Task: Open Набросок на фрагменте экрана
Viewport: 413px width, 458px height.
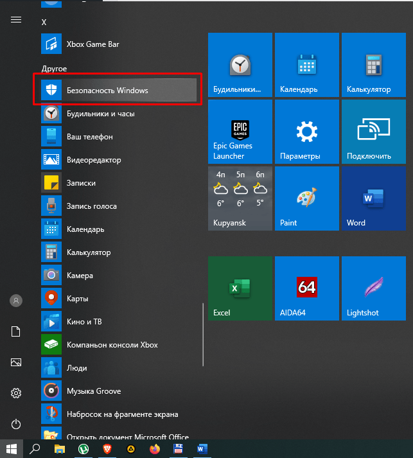Action: (x=119, y=414)
